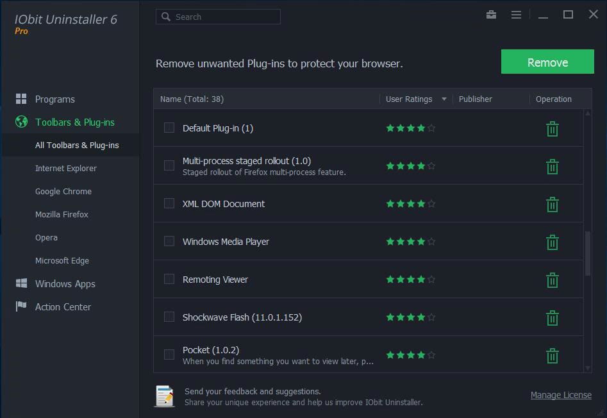Switch to Mozilla Firefox plug-ins
The image size is (607, 418).
62,215
